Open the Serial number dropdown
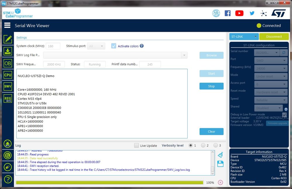Image resolution: width=292 pixels, height=189 pixels. point(267,53)
